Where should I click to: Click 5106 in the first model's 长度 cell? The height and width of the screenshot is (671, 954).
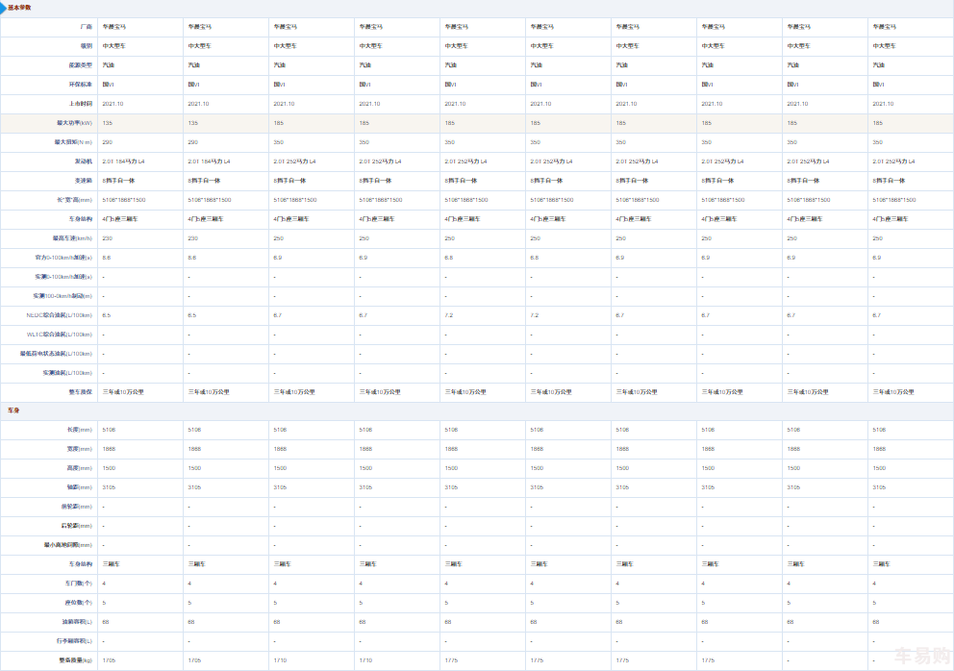pos(109,430)
